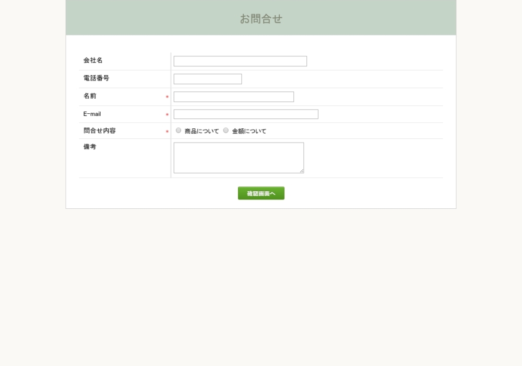This screenshot has width=522, height=366.
Task: Focus the 電話番号 input box
Action: (207, 79)
